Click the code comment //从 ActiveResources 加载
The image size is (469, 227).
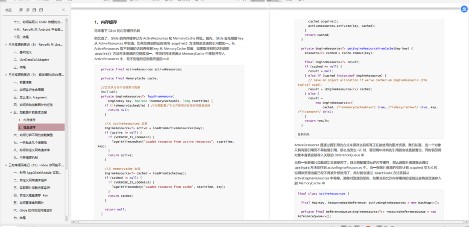(x=126, y=123)
